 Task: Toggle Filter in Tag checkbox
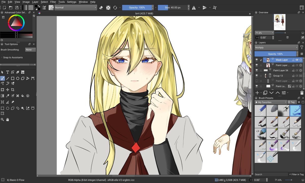tap(290, 174)
